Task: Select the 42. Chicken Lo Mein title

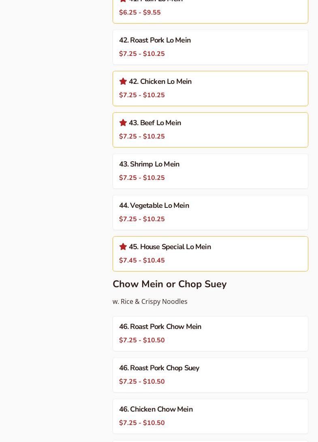Action: [x=160, y=82]
